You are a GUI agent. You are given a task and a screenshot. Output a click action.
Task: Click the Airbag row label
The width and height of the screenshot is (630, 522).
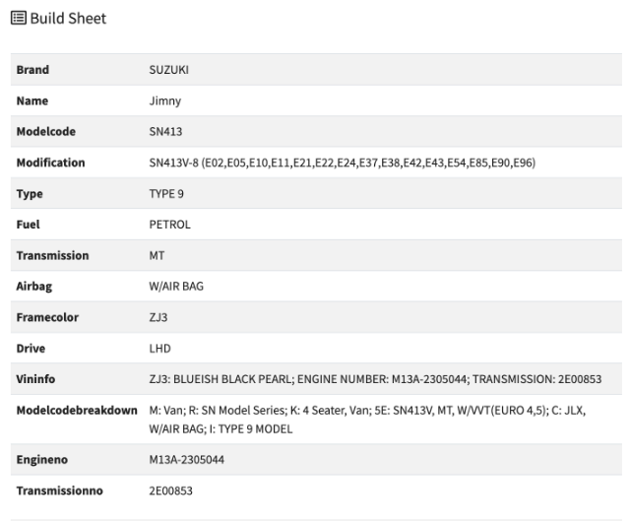coord(34,287)
